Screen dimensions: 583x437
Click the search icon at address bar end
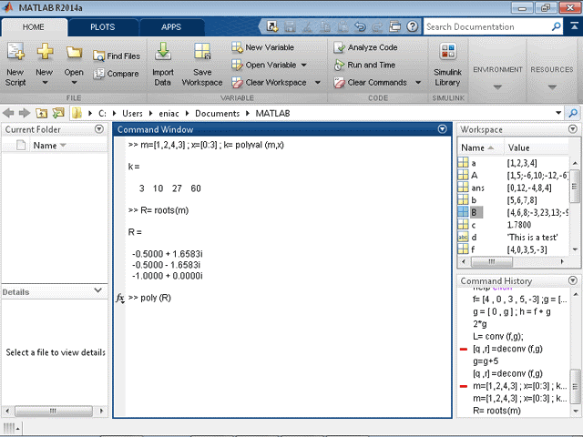tap(573, 113)
